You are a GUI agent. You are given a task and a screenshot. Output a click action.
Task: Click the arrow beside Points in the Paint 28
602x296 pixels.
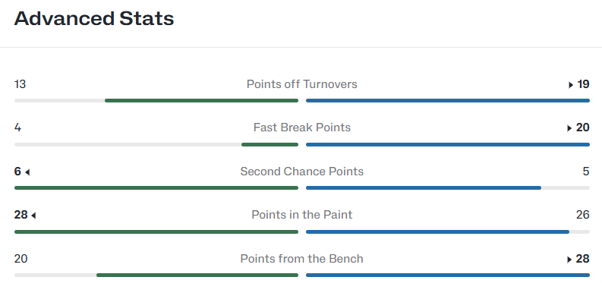[x=33, y=216]
